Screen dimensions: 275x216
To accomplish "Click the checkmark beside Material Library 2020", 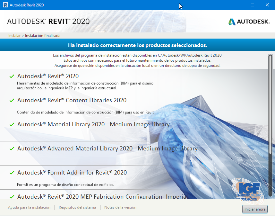I will pyautogui.click(x=12, y=124).
